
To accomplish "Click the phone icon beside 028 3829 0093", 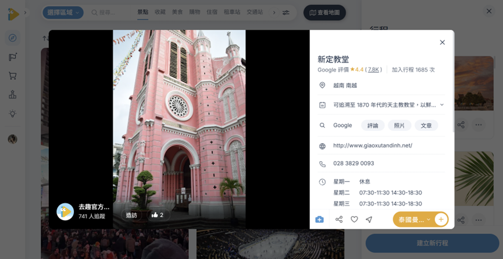I will click(x=322, y=164).
